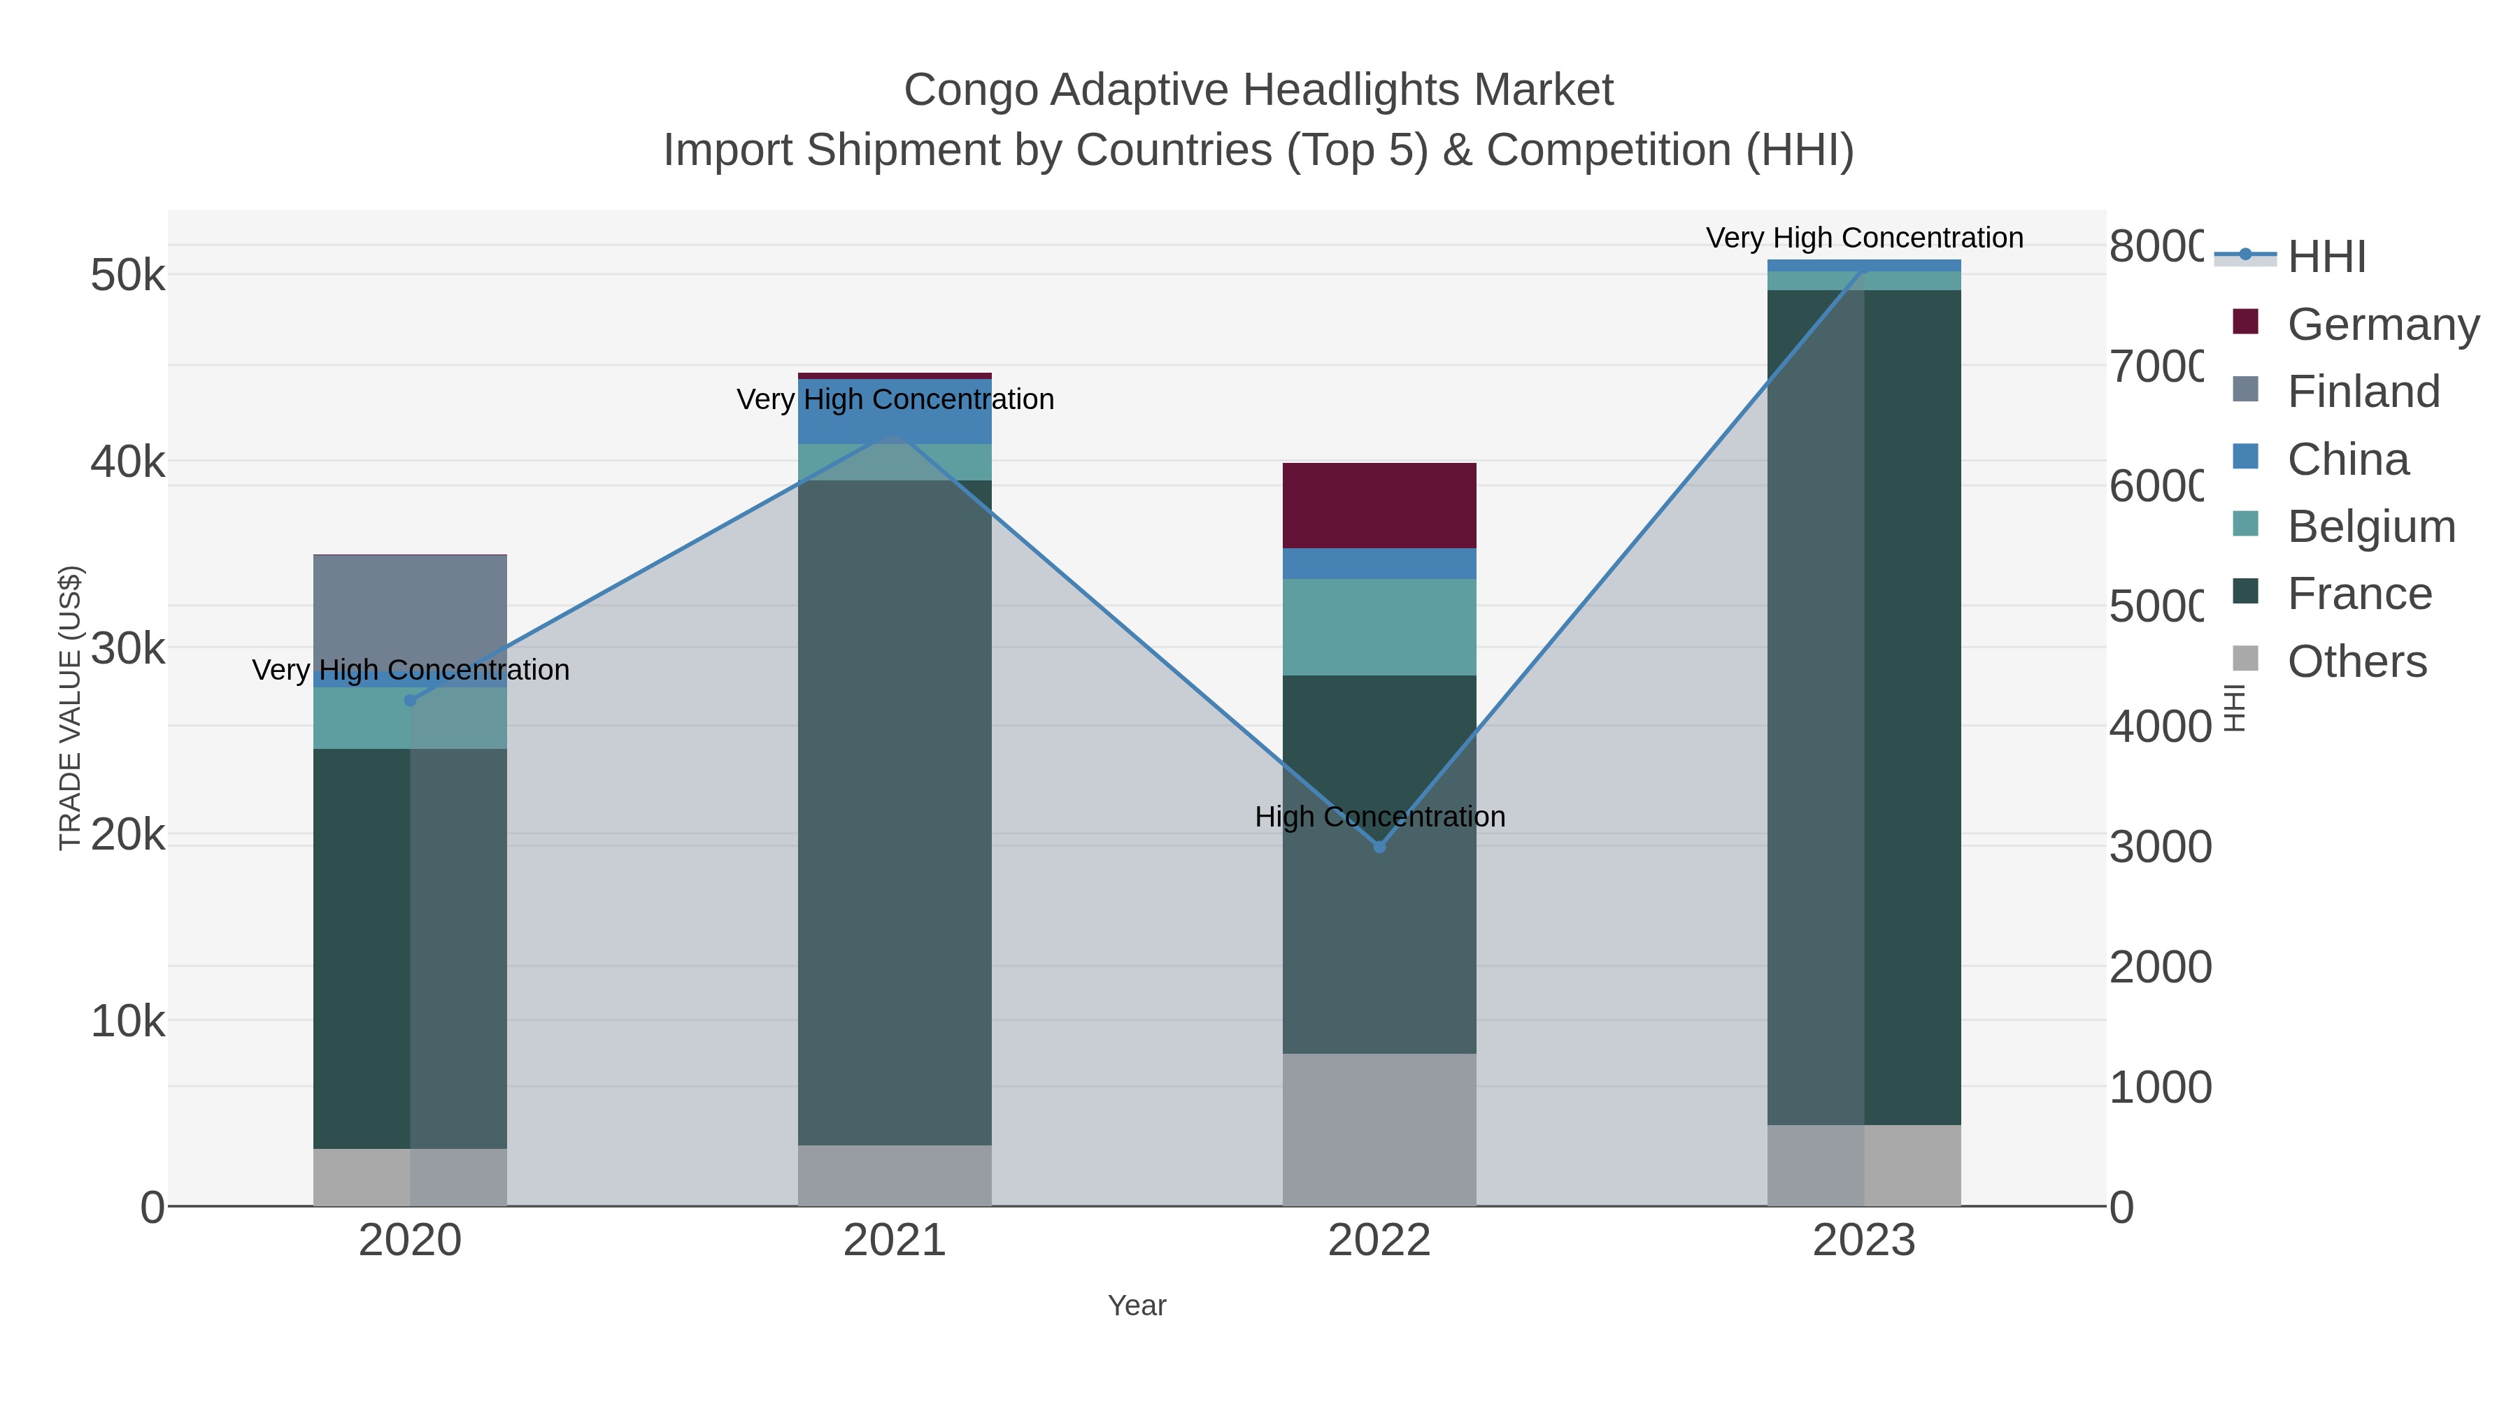Click the Finland gray-blue legend swatch
The width and height of the screenshot is (2518, 1416).
click(2245, 389)
